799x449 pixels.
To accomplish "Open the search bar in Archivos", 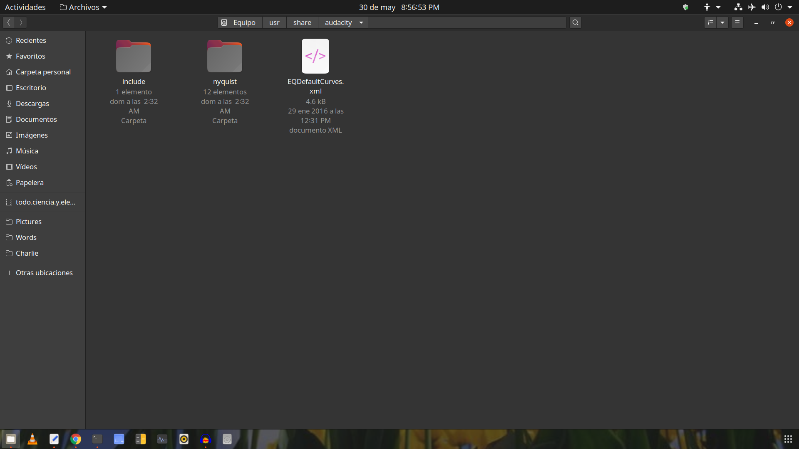I will (575, 22).
